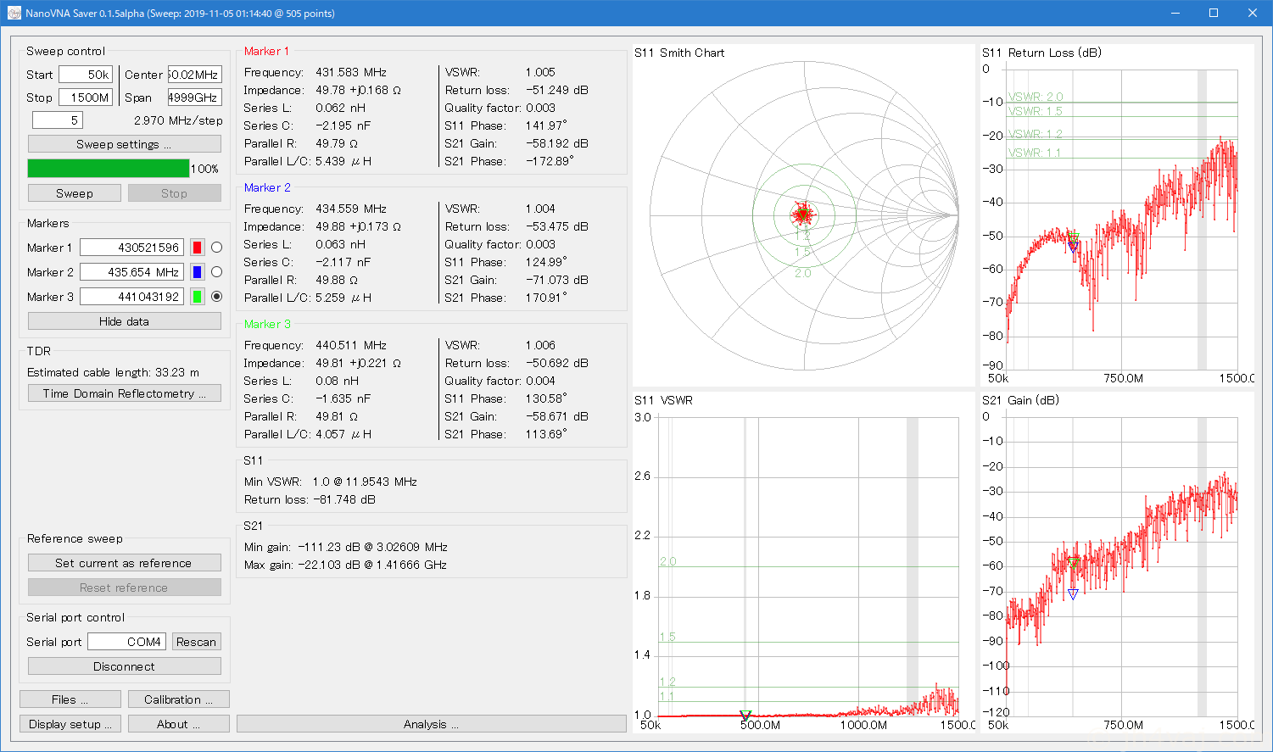The image size is (1273, 752).
Task: Click Marker 1 frequency value 431.583 MHz
Action: (x=351, y=72)
